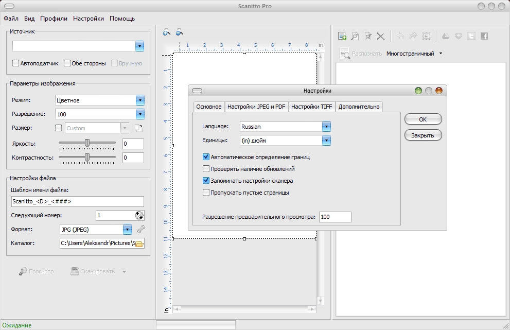The width and height of the screenshot is (510, 330).
Task: Click OK in the Настройки dialog
Action: [423, 119]
